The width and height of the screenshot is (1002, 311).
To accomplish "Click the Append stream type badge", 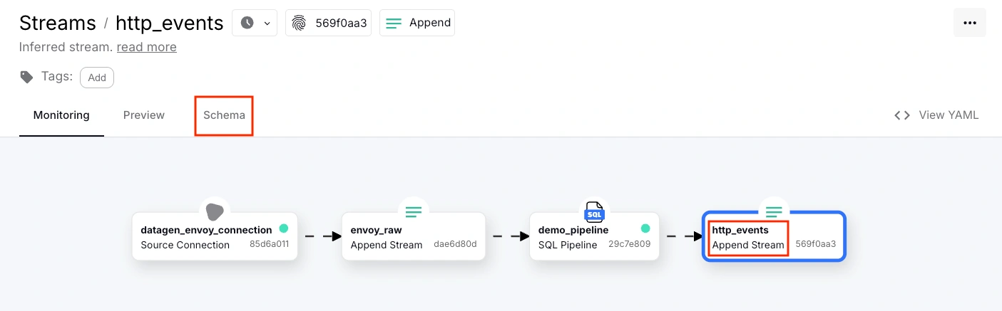I will click(x=417, y=23).
